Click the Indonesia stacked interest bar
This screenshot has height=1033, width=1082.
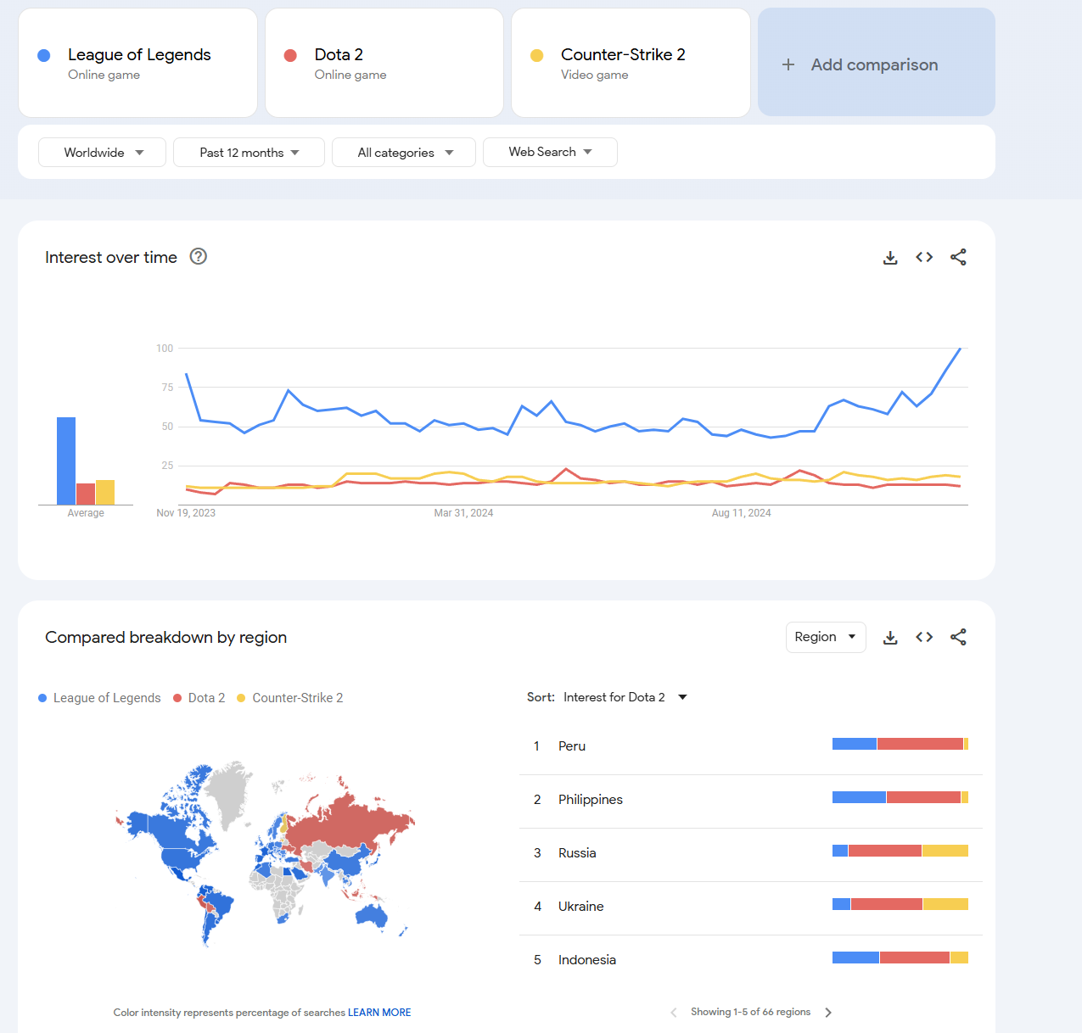tap(900, 958)
